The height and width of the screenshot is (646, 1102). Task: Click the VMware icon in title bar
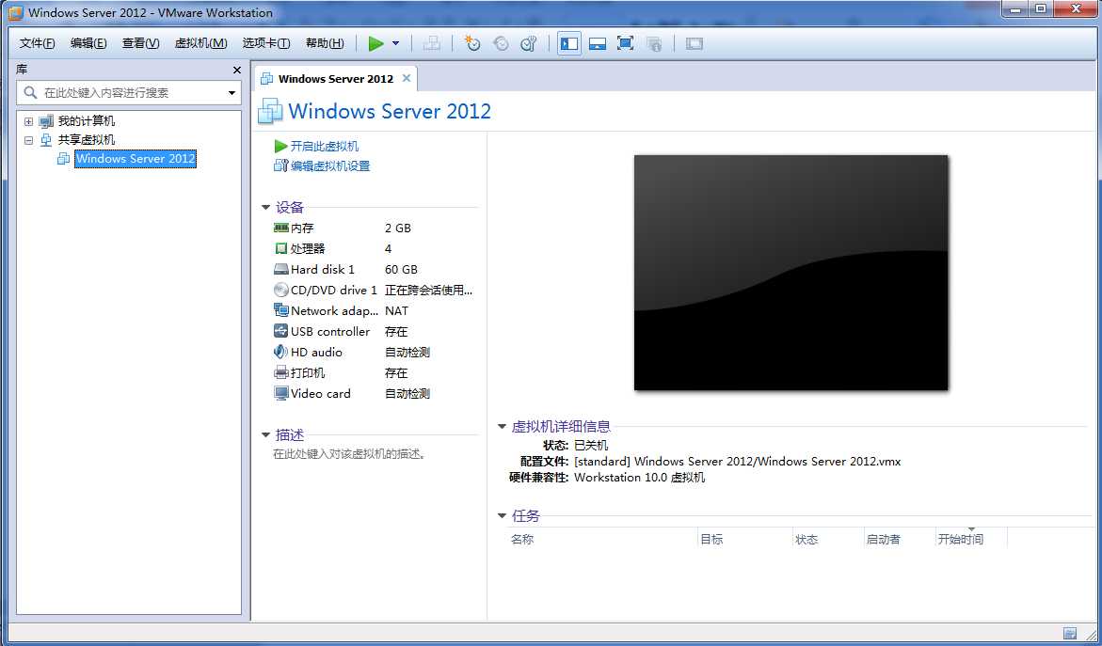pos(15,12)
